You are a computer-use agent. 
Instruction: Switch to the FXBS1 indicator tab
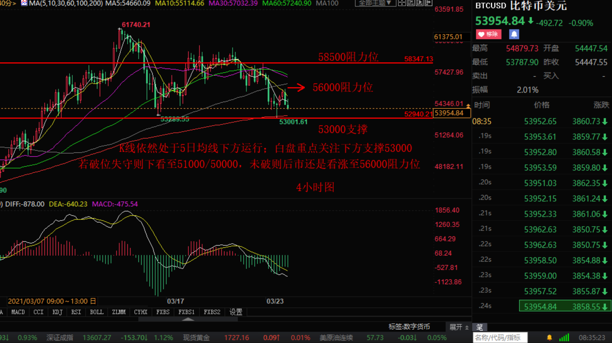[186, 312]
